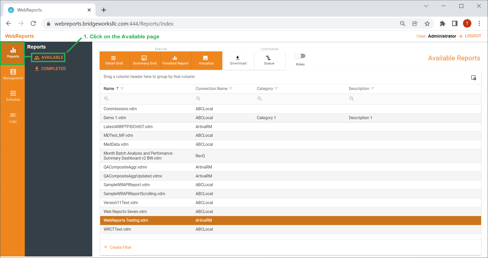Go forward in the browser

point(21,24)
